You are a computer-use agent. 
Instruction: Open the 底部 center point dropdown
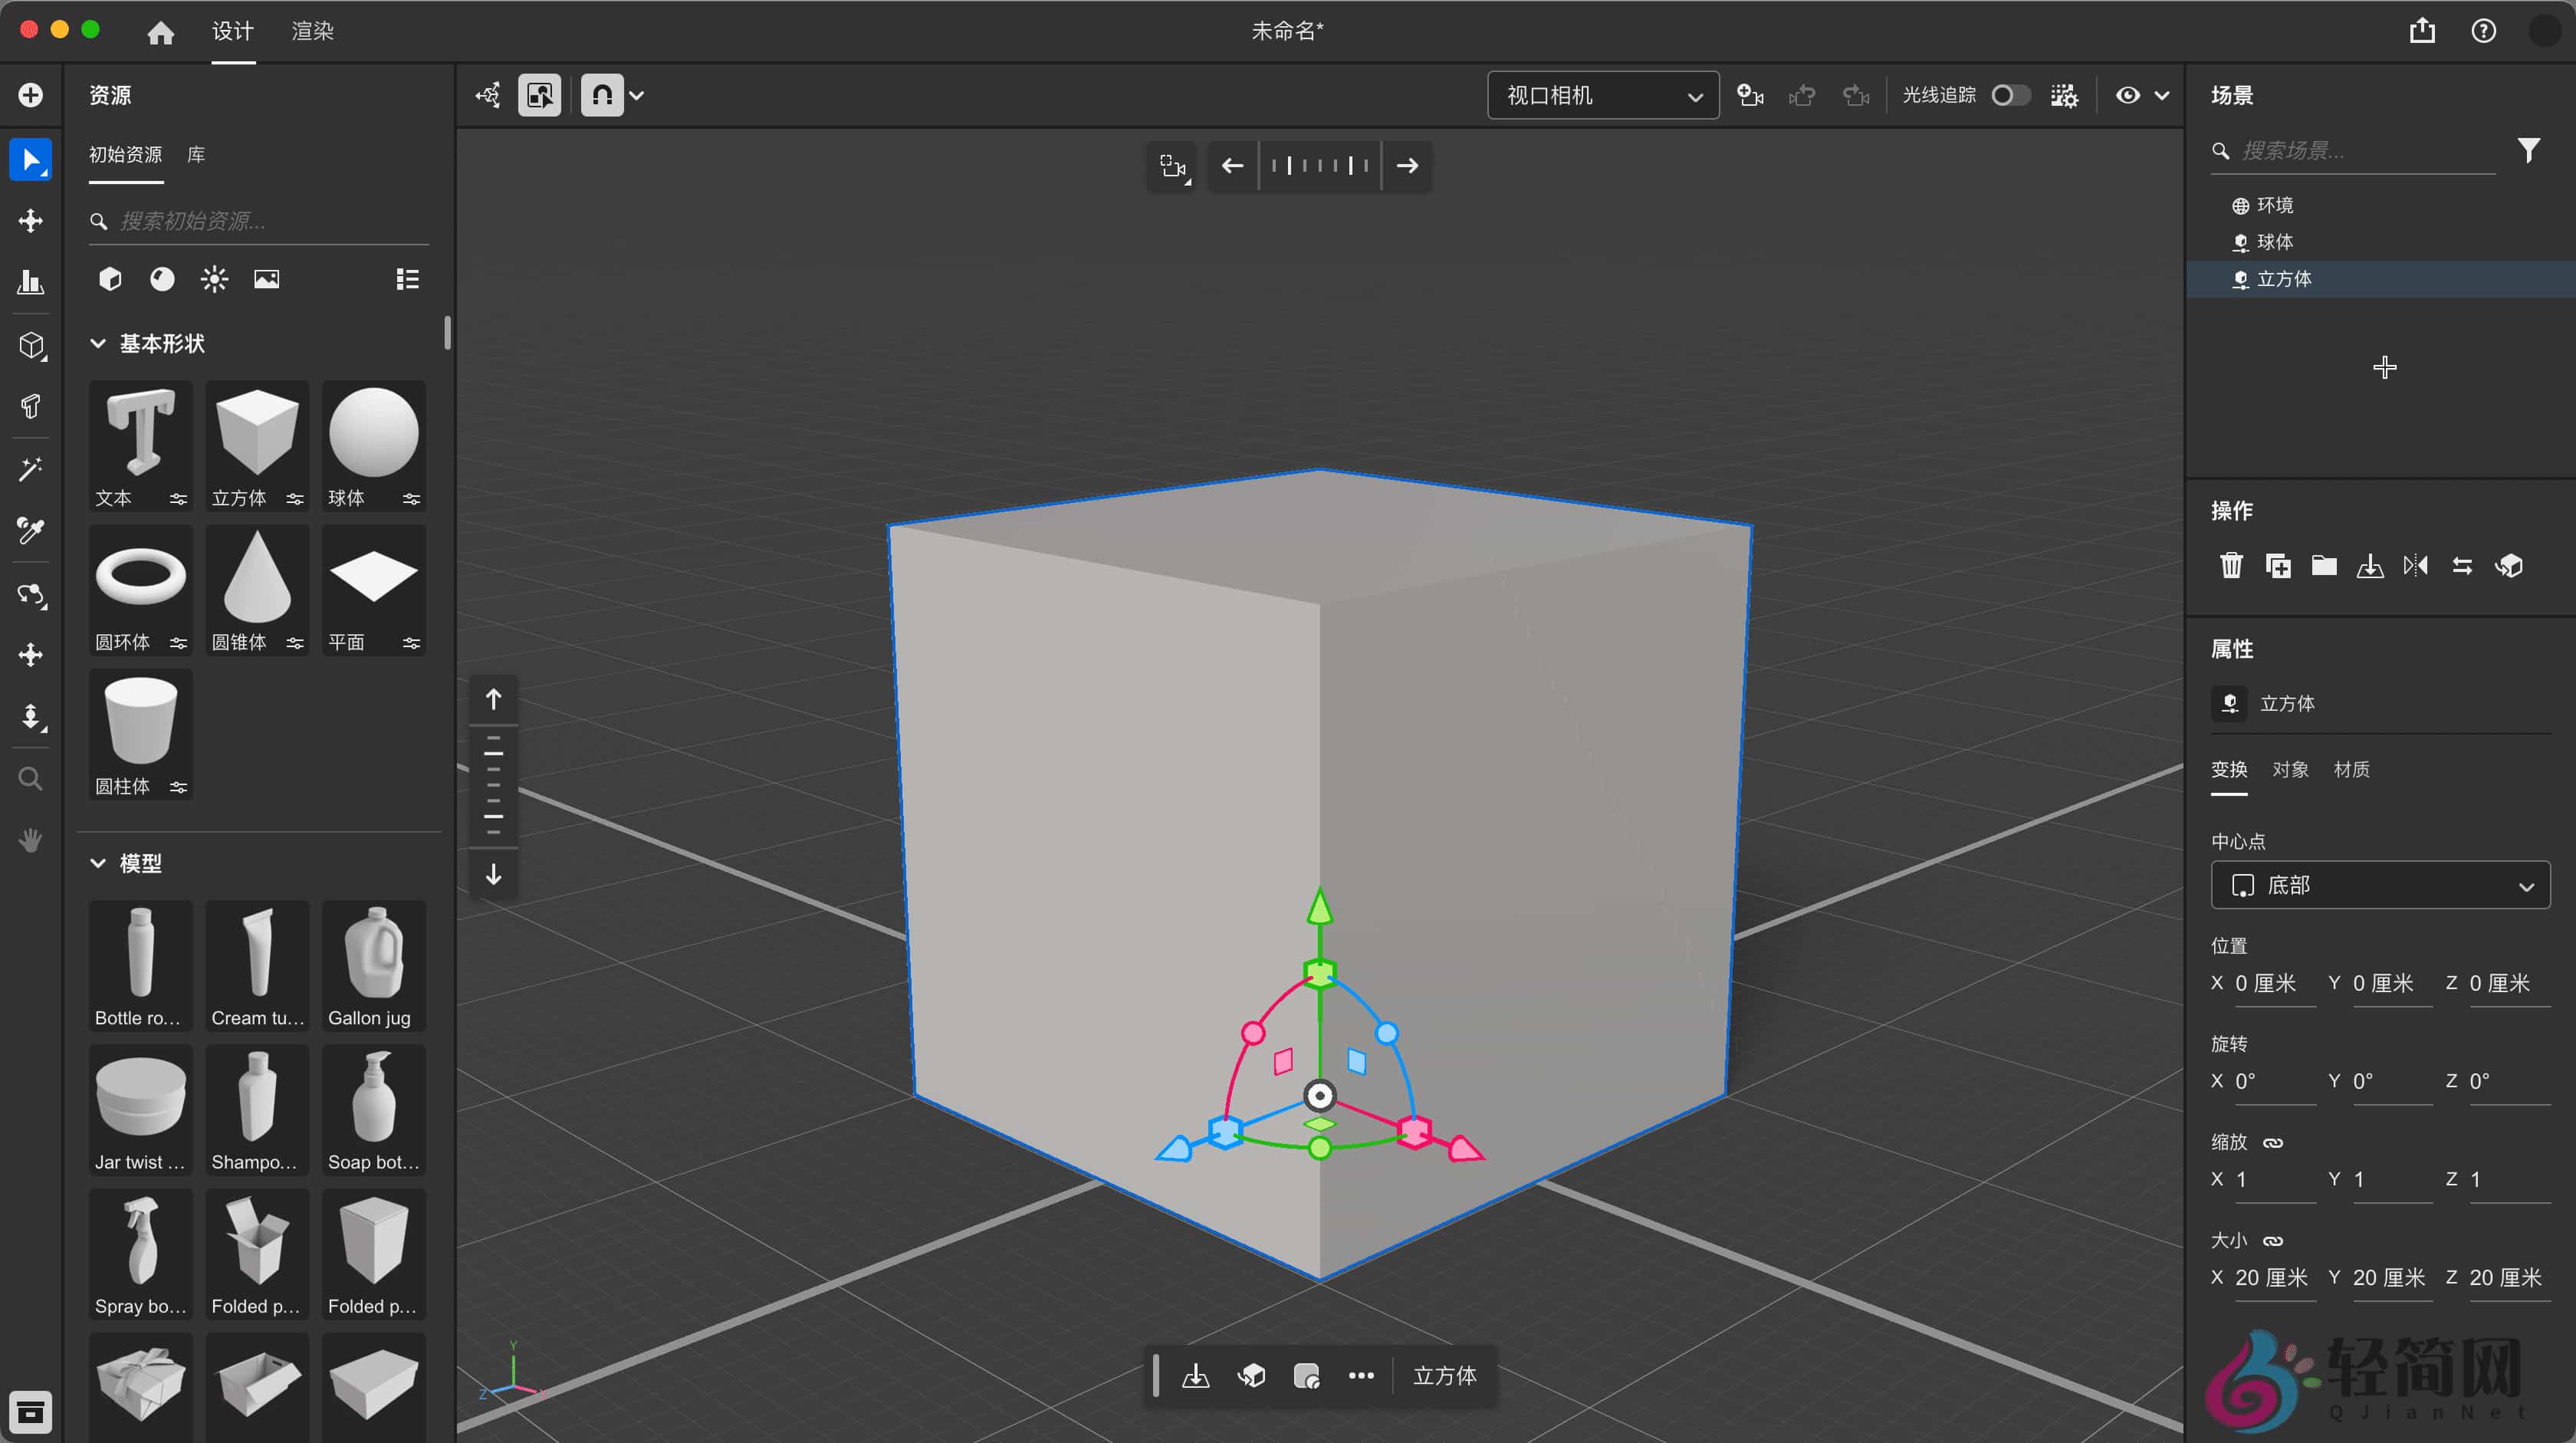(x=2379, y=885)
